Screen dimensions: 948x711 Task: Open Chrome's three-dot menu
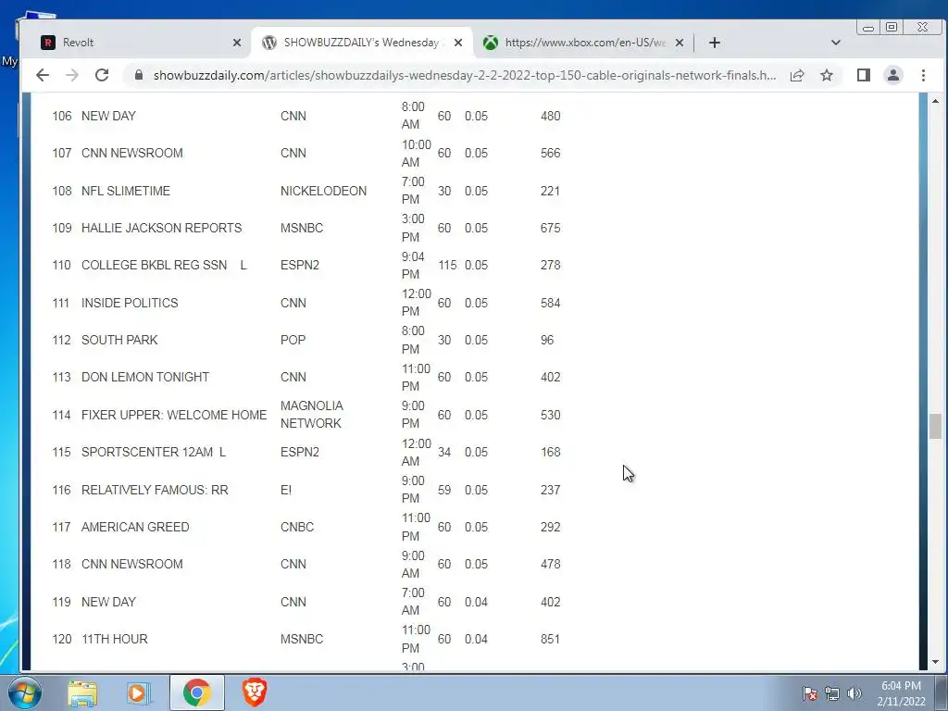pos(923,75)
